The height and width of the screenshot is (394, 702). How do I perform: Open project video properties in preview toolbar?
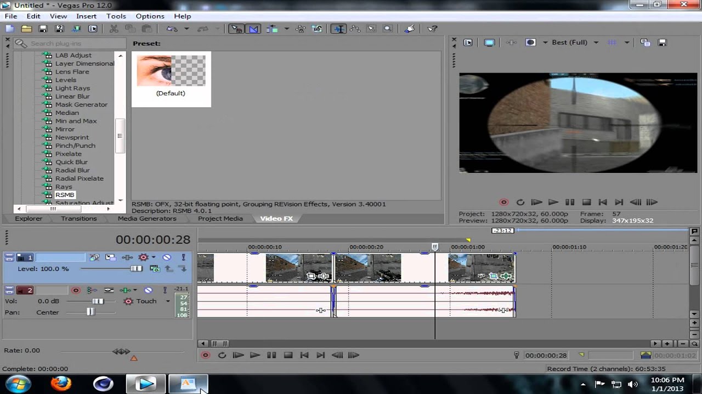click(468, 42)
